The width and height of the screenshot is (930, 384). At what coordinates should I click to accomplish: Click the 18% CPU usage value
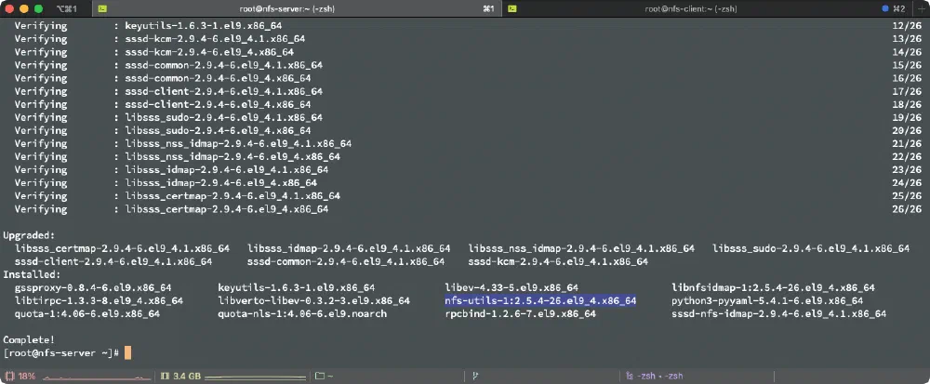[x=27, y=376]
